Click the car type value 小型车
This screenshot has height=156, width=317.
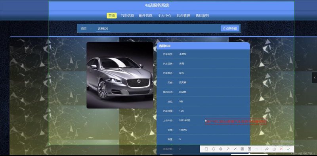click(183, 54)
